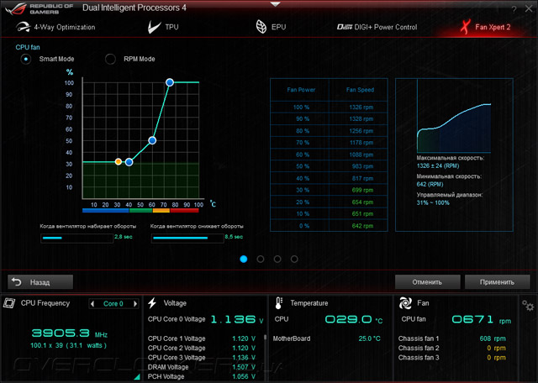Image resolution: width=538 pixels, height=383 pixels.
Task: Click the Назад back button
Action: (40, 282)
